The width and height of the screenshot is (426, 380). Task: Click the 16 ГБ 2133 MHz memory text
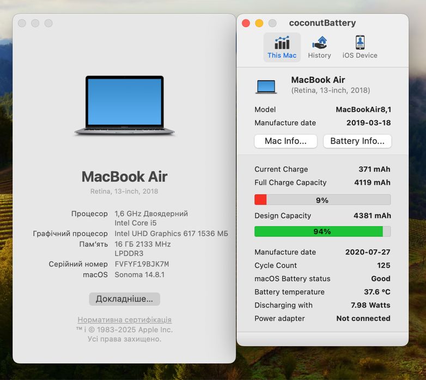(x=143, y=244)
